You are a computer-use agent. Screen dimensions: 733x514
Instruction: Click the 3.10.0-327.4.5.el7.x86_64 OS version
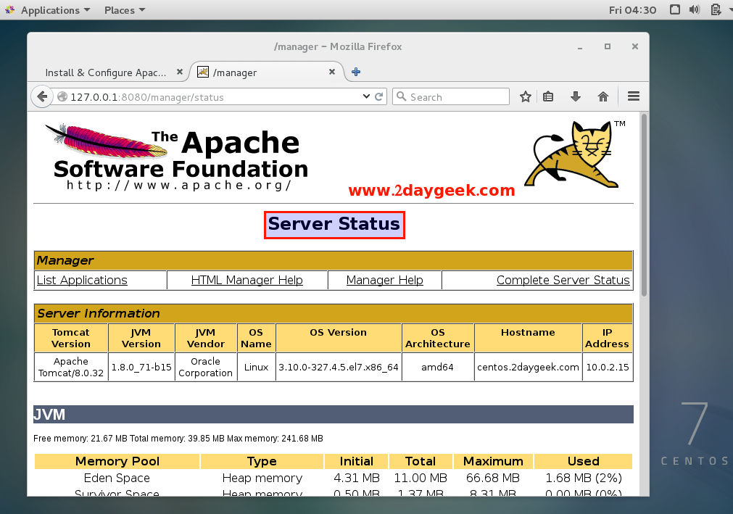pos(339,368)
